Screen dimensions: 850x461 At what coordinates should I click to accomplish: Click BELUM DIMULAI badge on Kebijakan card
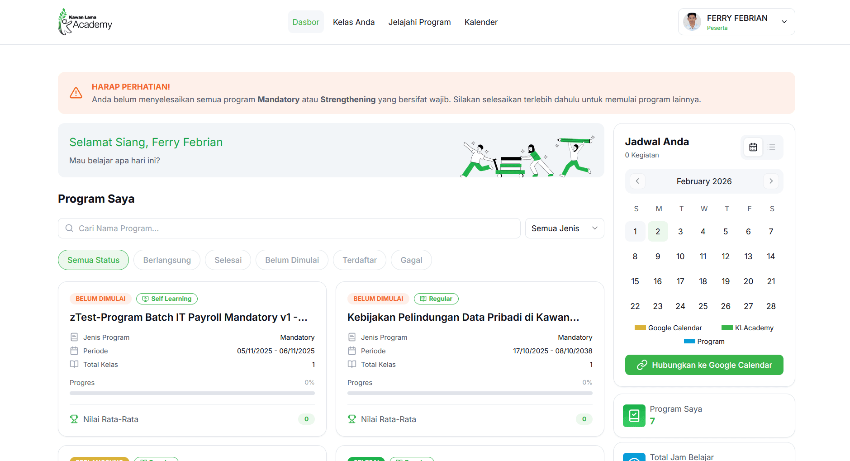point(378,299)
